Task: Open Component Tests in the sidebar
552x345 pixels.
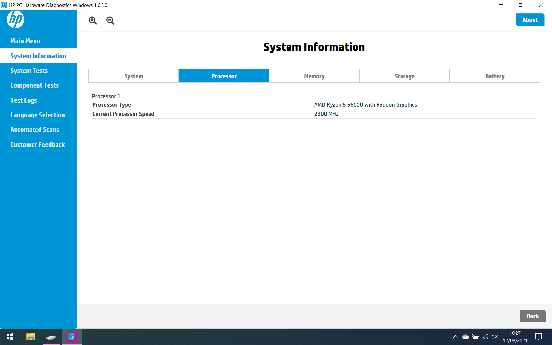Action: pos(38,85)
